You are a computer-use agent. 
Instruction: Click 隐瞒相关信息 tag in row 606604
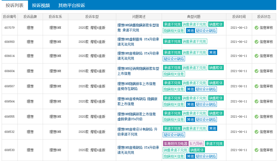point(174,74)
